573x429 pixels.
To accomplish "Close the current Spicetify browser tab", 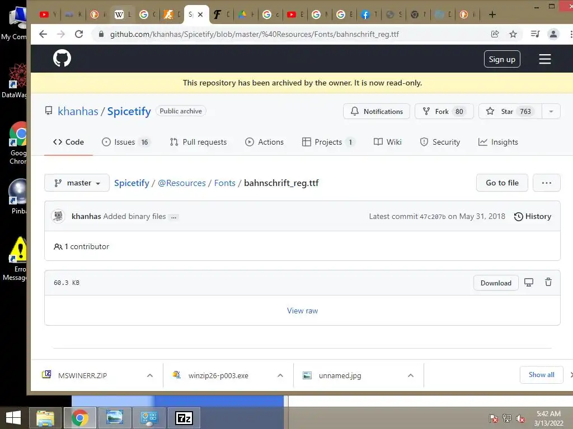I will [200, 15].
